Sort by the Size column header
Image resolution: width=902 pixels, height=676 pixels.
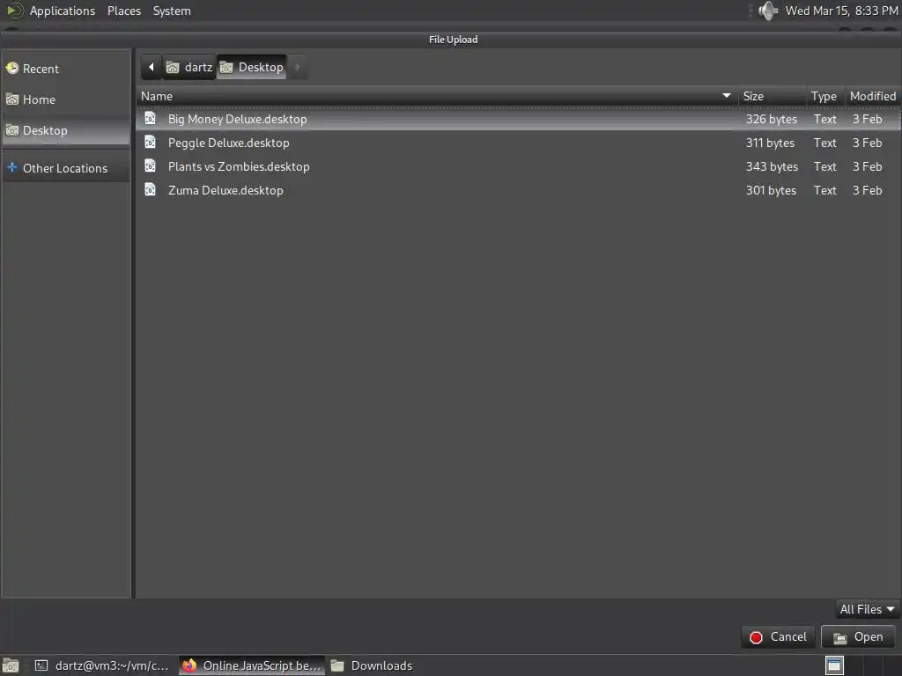tap(772, 96)
